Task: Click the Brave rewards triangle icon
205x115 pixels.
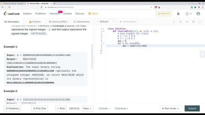Action: (159, 7)
